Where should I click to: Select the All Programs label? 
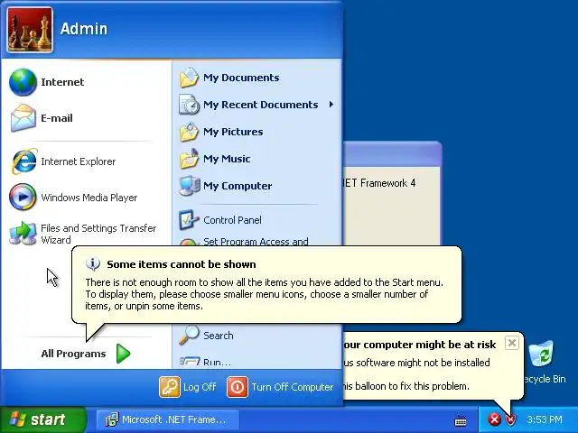point(73,354)
